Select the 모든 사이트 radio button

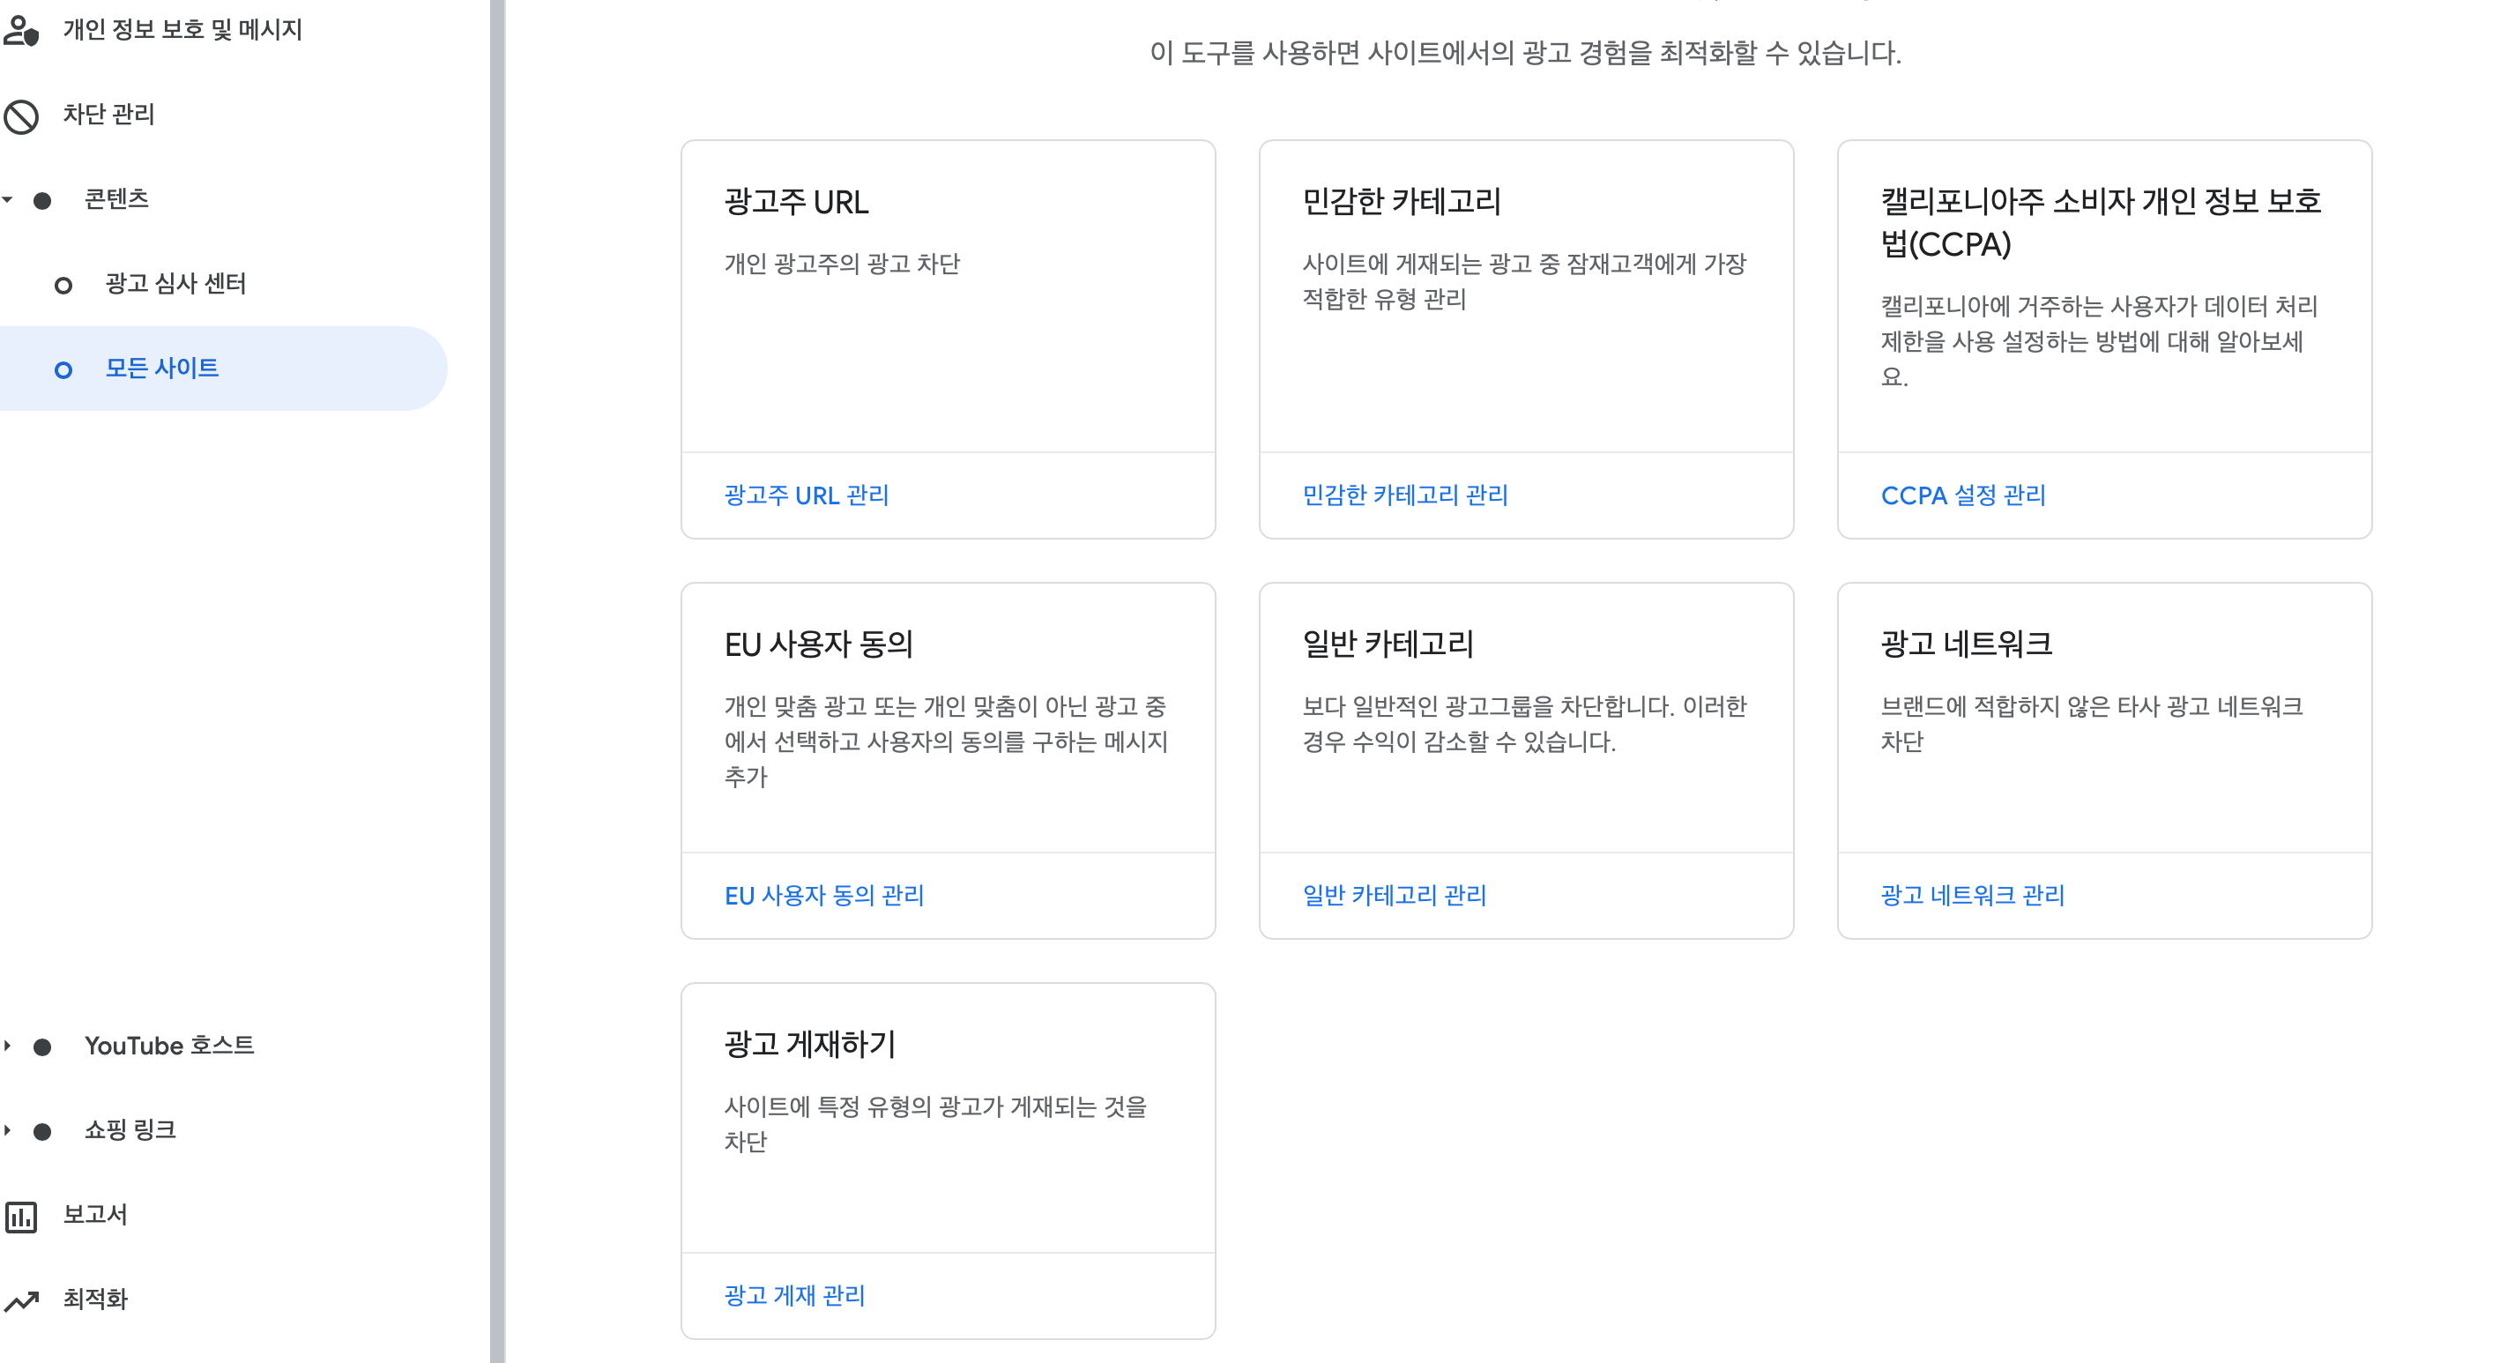coord(64,368)
